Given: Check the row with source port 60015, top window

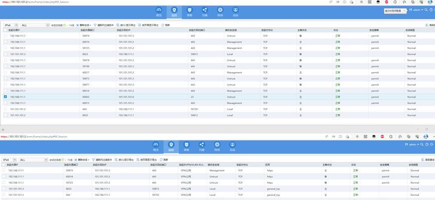Looking at the screenshot, I should (6, 103).
